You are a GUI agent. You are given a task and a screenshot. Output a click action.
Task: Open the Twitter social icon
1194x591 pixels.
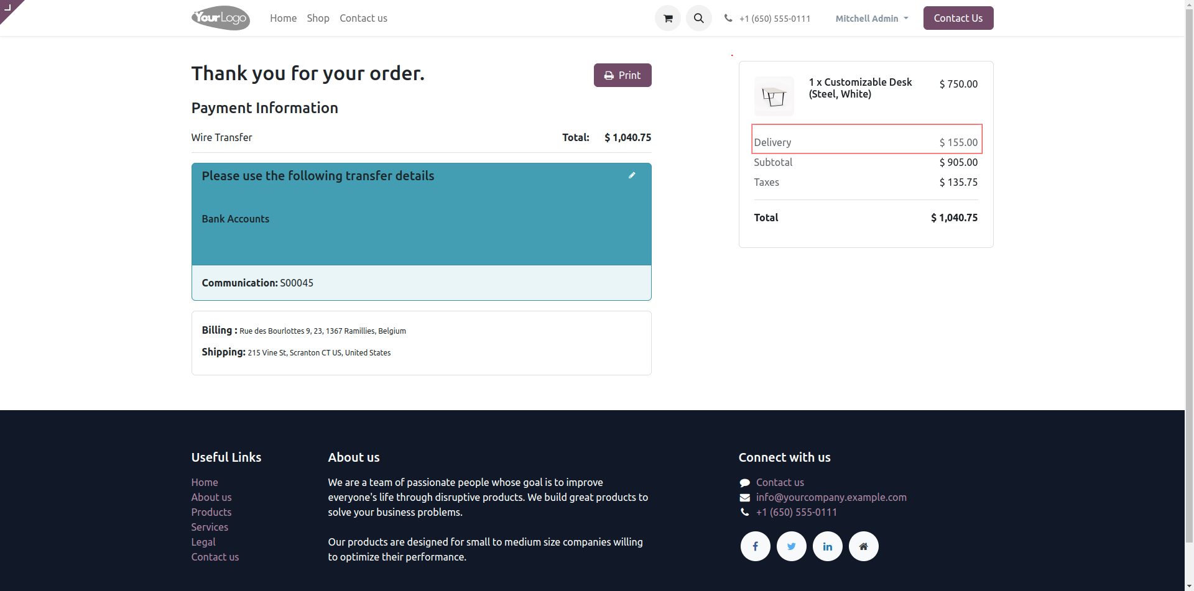click(792, 546)
